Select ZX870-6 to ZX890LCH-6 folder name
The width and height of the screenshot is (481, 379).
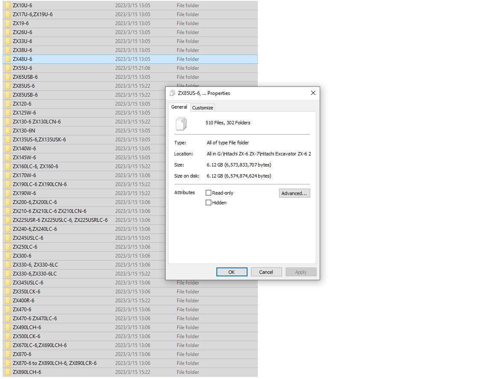(x=55, y=363)
